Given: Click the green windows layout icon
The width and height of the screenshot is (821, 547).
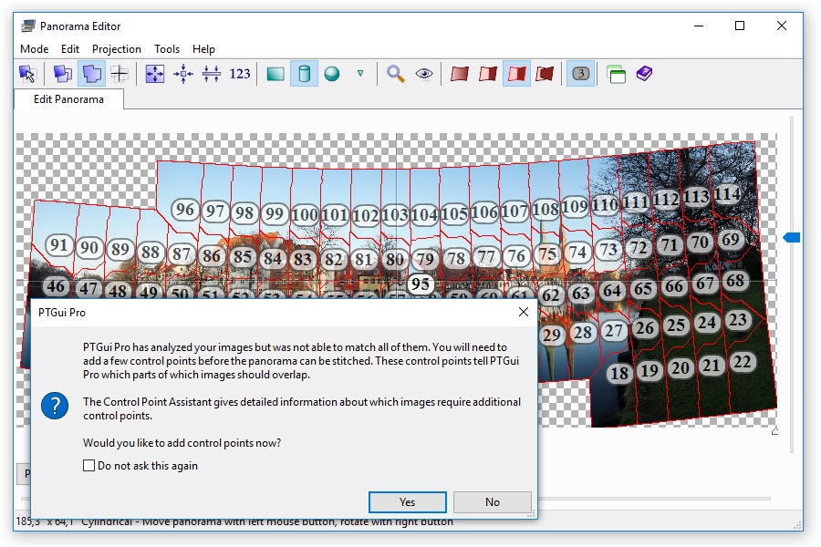Looking at the screenshot, I should coord(616,74).
